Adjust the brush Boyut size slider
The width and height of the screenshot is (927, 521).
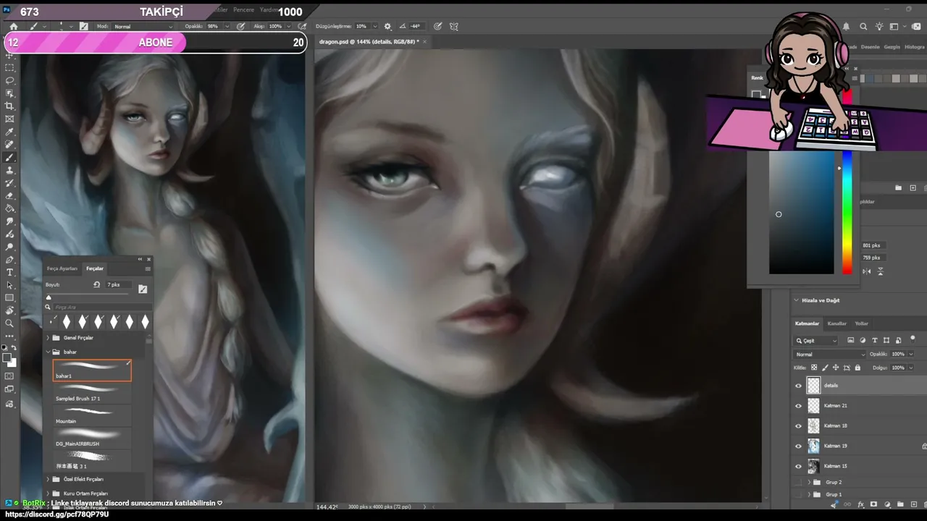49,297
